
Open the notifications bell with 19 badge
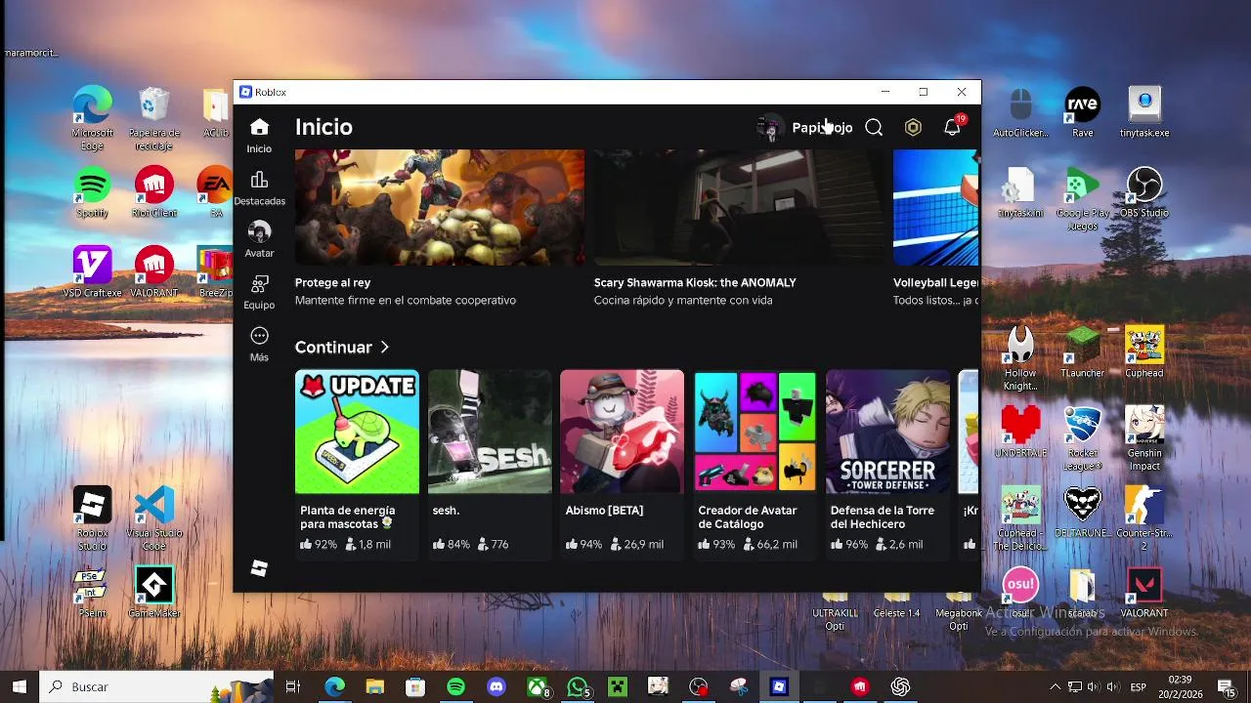tap(952, 127)
